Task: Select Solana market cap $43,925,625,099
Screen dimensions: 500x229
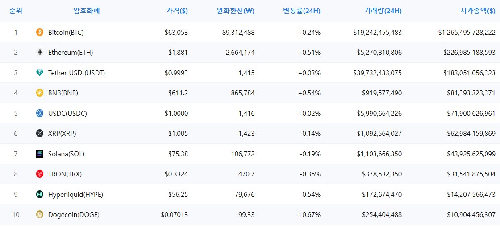Action: [x=471, y=154]
